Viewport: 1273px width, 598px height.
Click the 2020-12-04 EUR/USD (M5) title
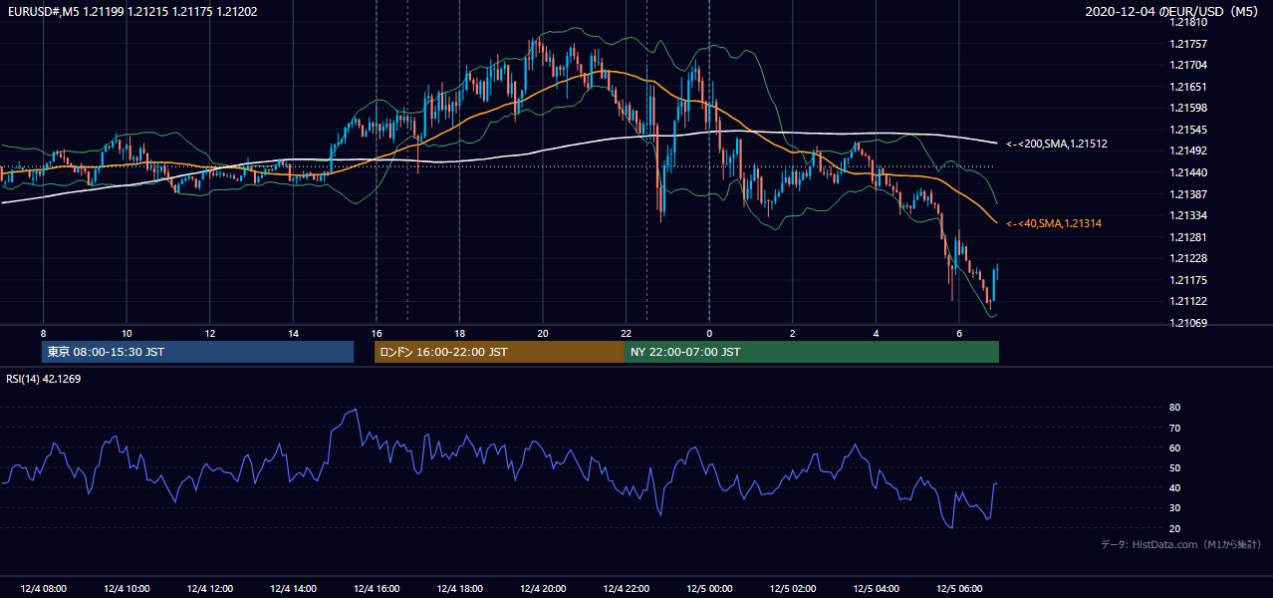1171,12
